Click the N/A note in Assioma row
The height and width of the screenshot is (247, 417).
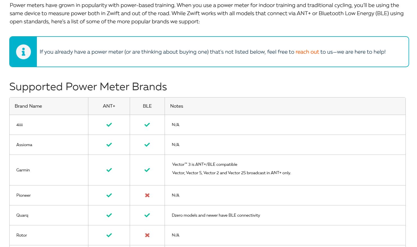tap(176, 145)
